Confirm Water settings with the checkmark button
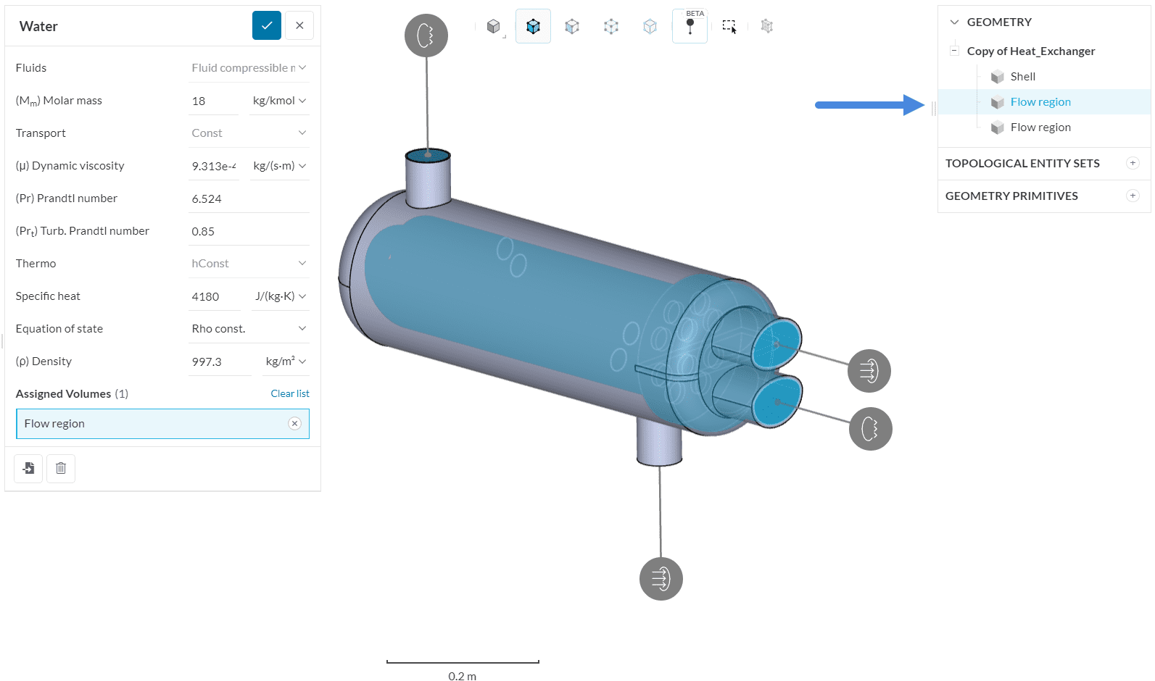 266,25
